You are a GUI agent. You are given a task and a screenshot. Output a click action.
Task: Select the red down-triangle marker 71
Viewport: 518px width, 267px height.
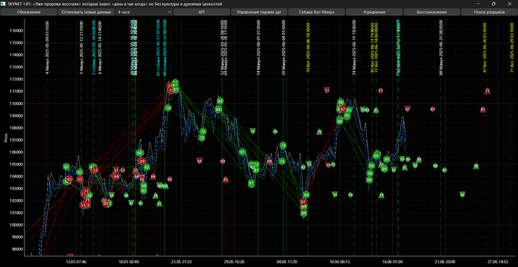327,90
